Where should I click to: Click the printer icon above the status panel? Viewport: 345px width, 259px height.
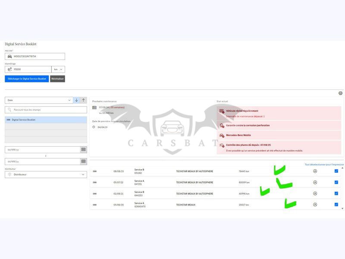(340, 93)
